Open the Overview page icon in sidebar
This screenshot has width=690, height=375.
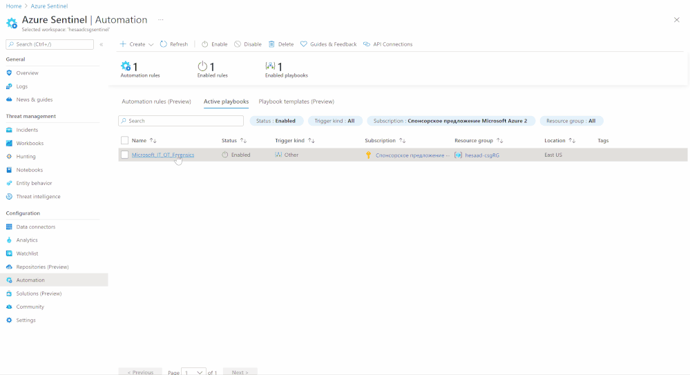click(x=9, y=73)
